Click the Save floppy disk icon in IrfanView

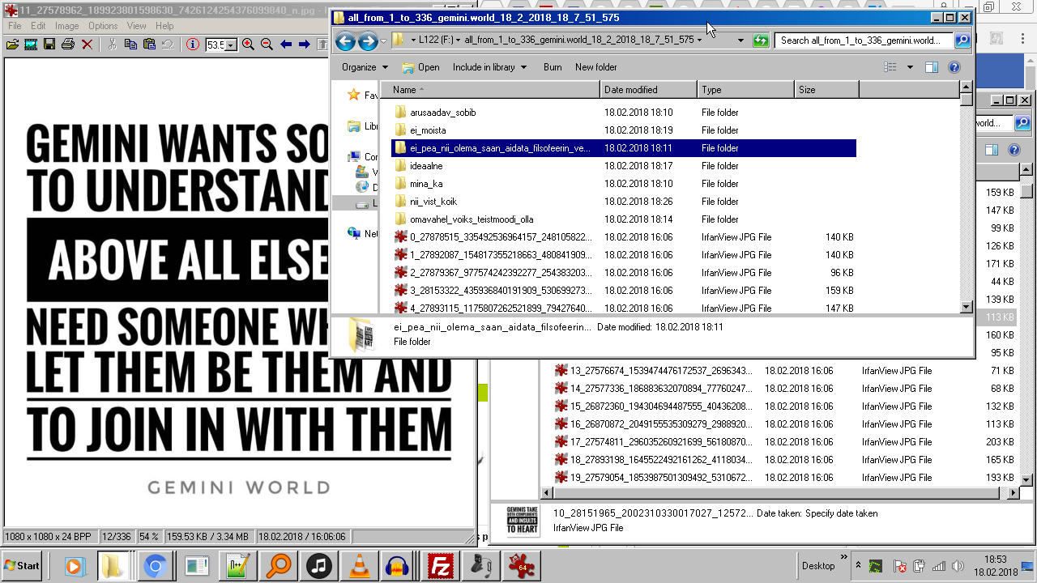[49, 45]
